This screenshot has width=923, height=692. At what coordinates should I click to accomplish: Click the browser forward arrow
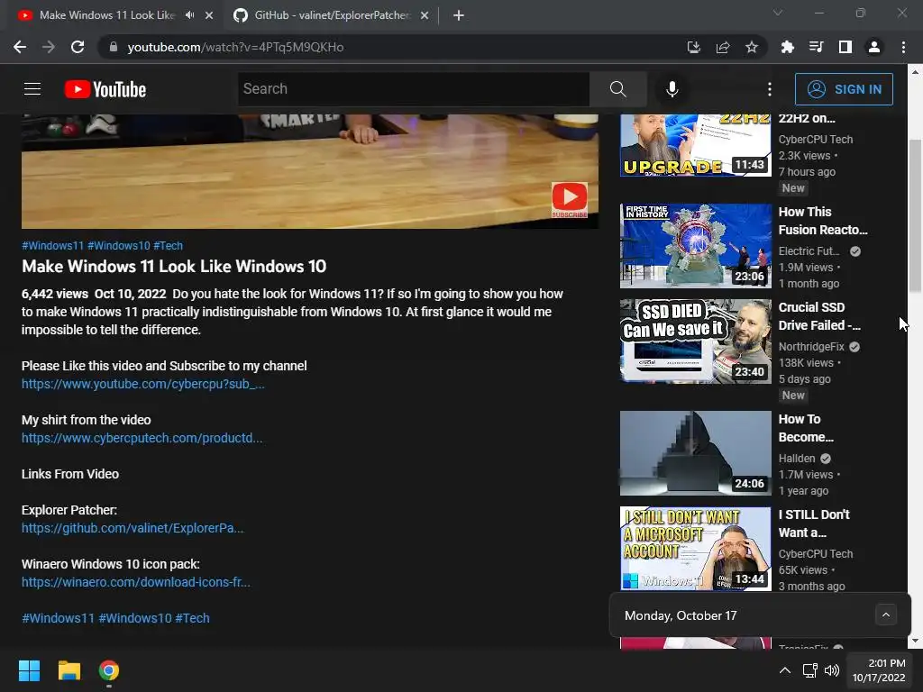coord(49,47)
